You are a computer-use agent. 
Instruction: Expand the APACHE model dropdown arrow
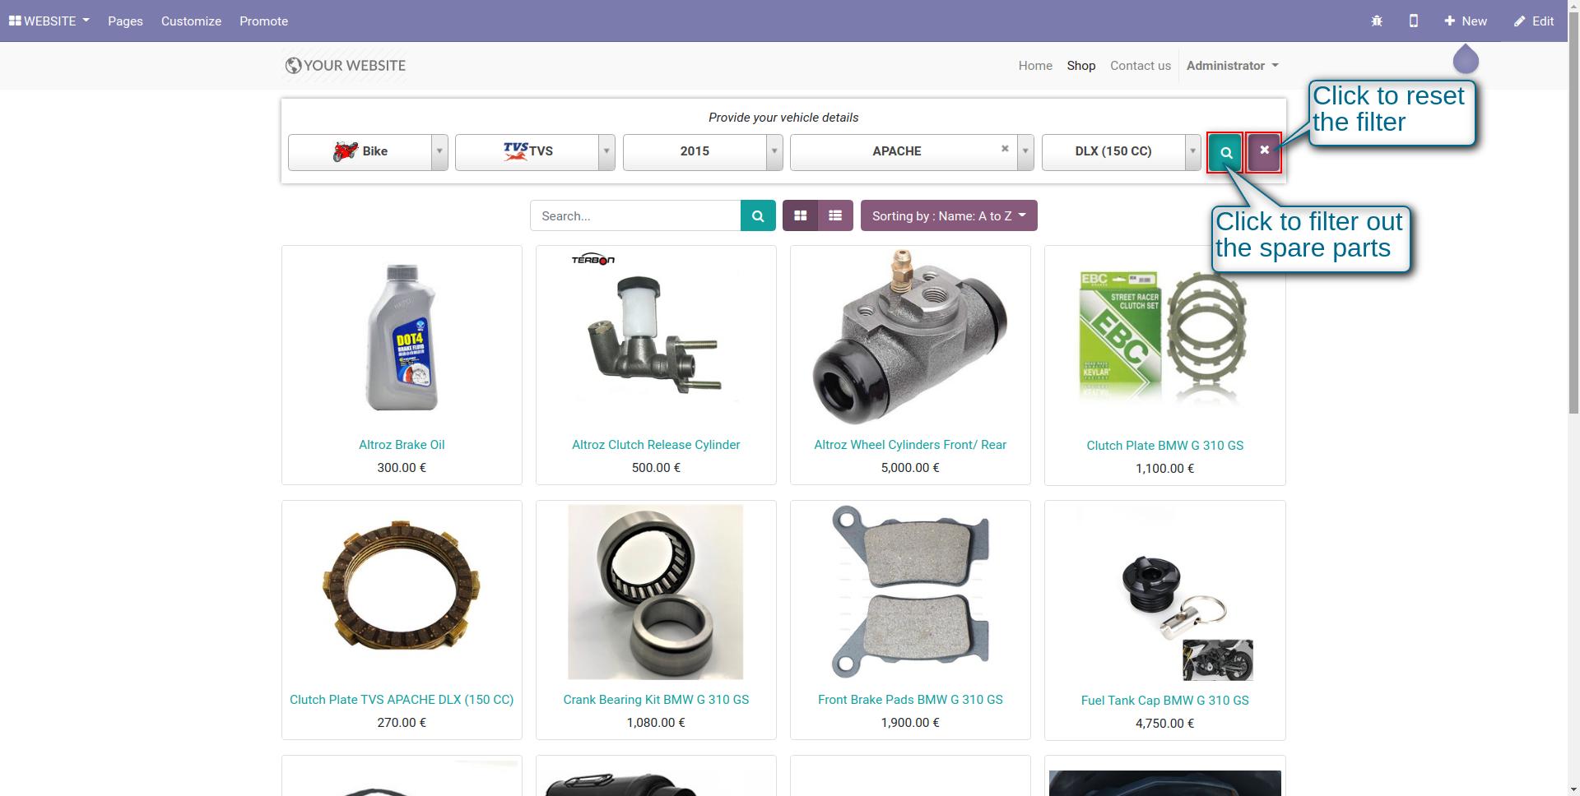point(1025,152)
